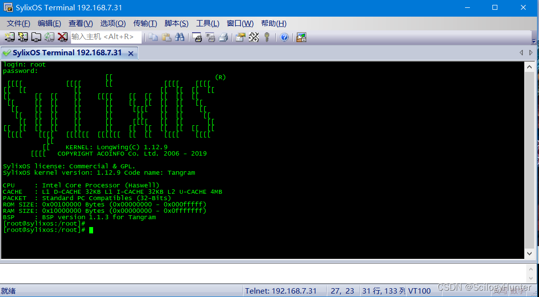
Task: Click the Print Selection icon
Action: coord(210,37)
